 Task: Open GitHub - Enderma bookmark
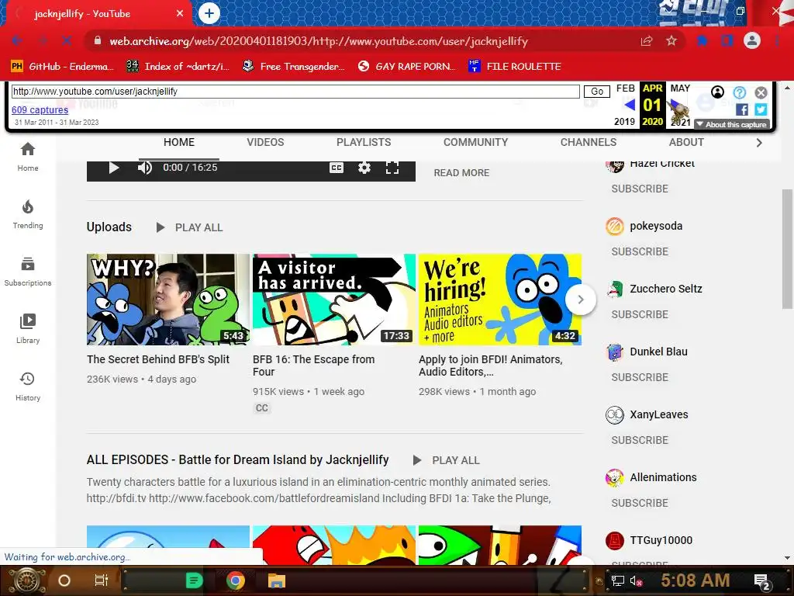pyautogui.click(x=60, y=67)
